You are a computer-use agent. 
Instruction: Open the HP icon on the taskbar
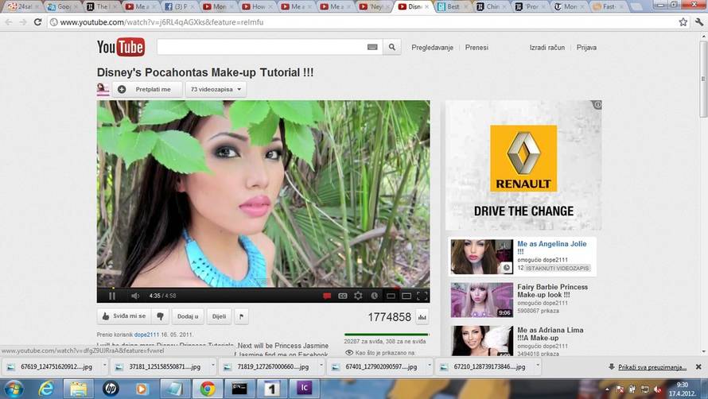(110, 389)
